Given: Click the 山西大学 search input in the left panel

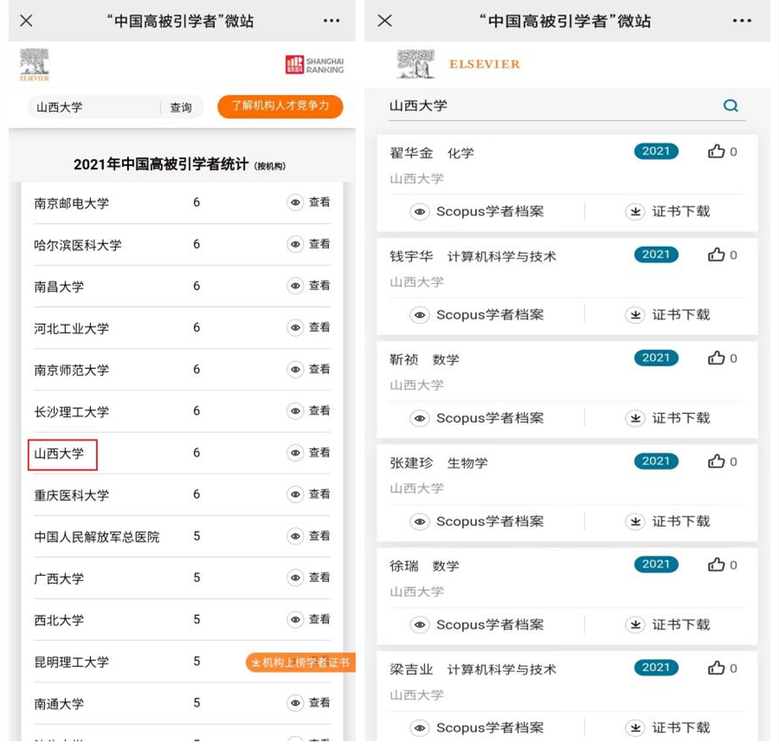Looking at the screenshot, I should (x=94, y=107).
